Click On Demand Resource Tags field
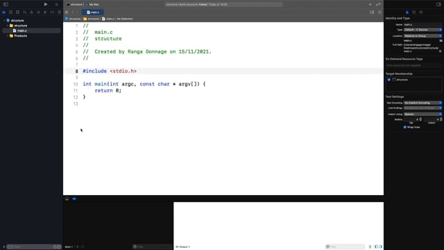 (413, 65)
